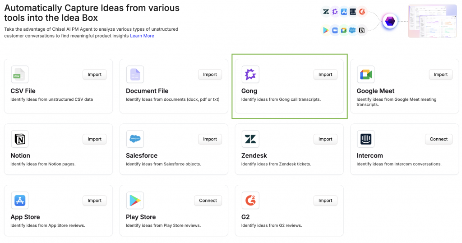Open the dashboard preview thumbnail at top right
The height and width of the screenshot is (243, 462).
(432, 21)
